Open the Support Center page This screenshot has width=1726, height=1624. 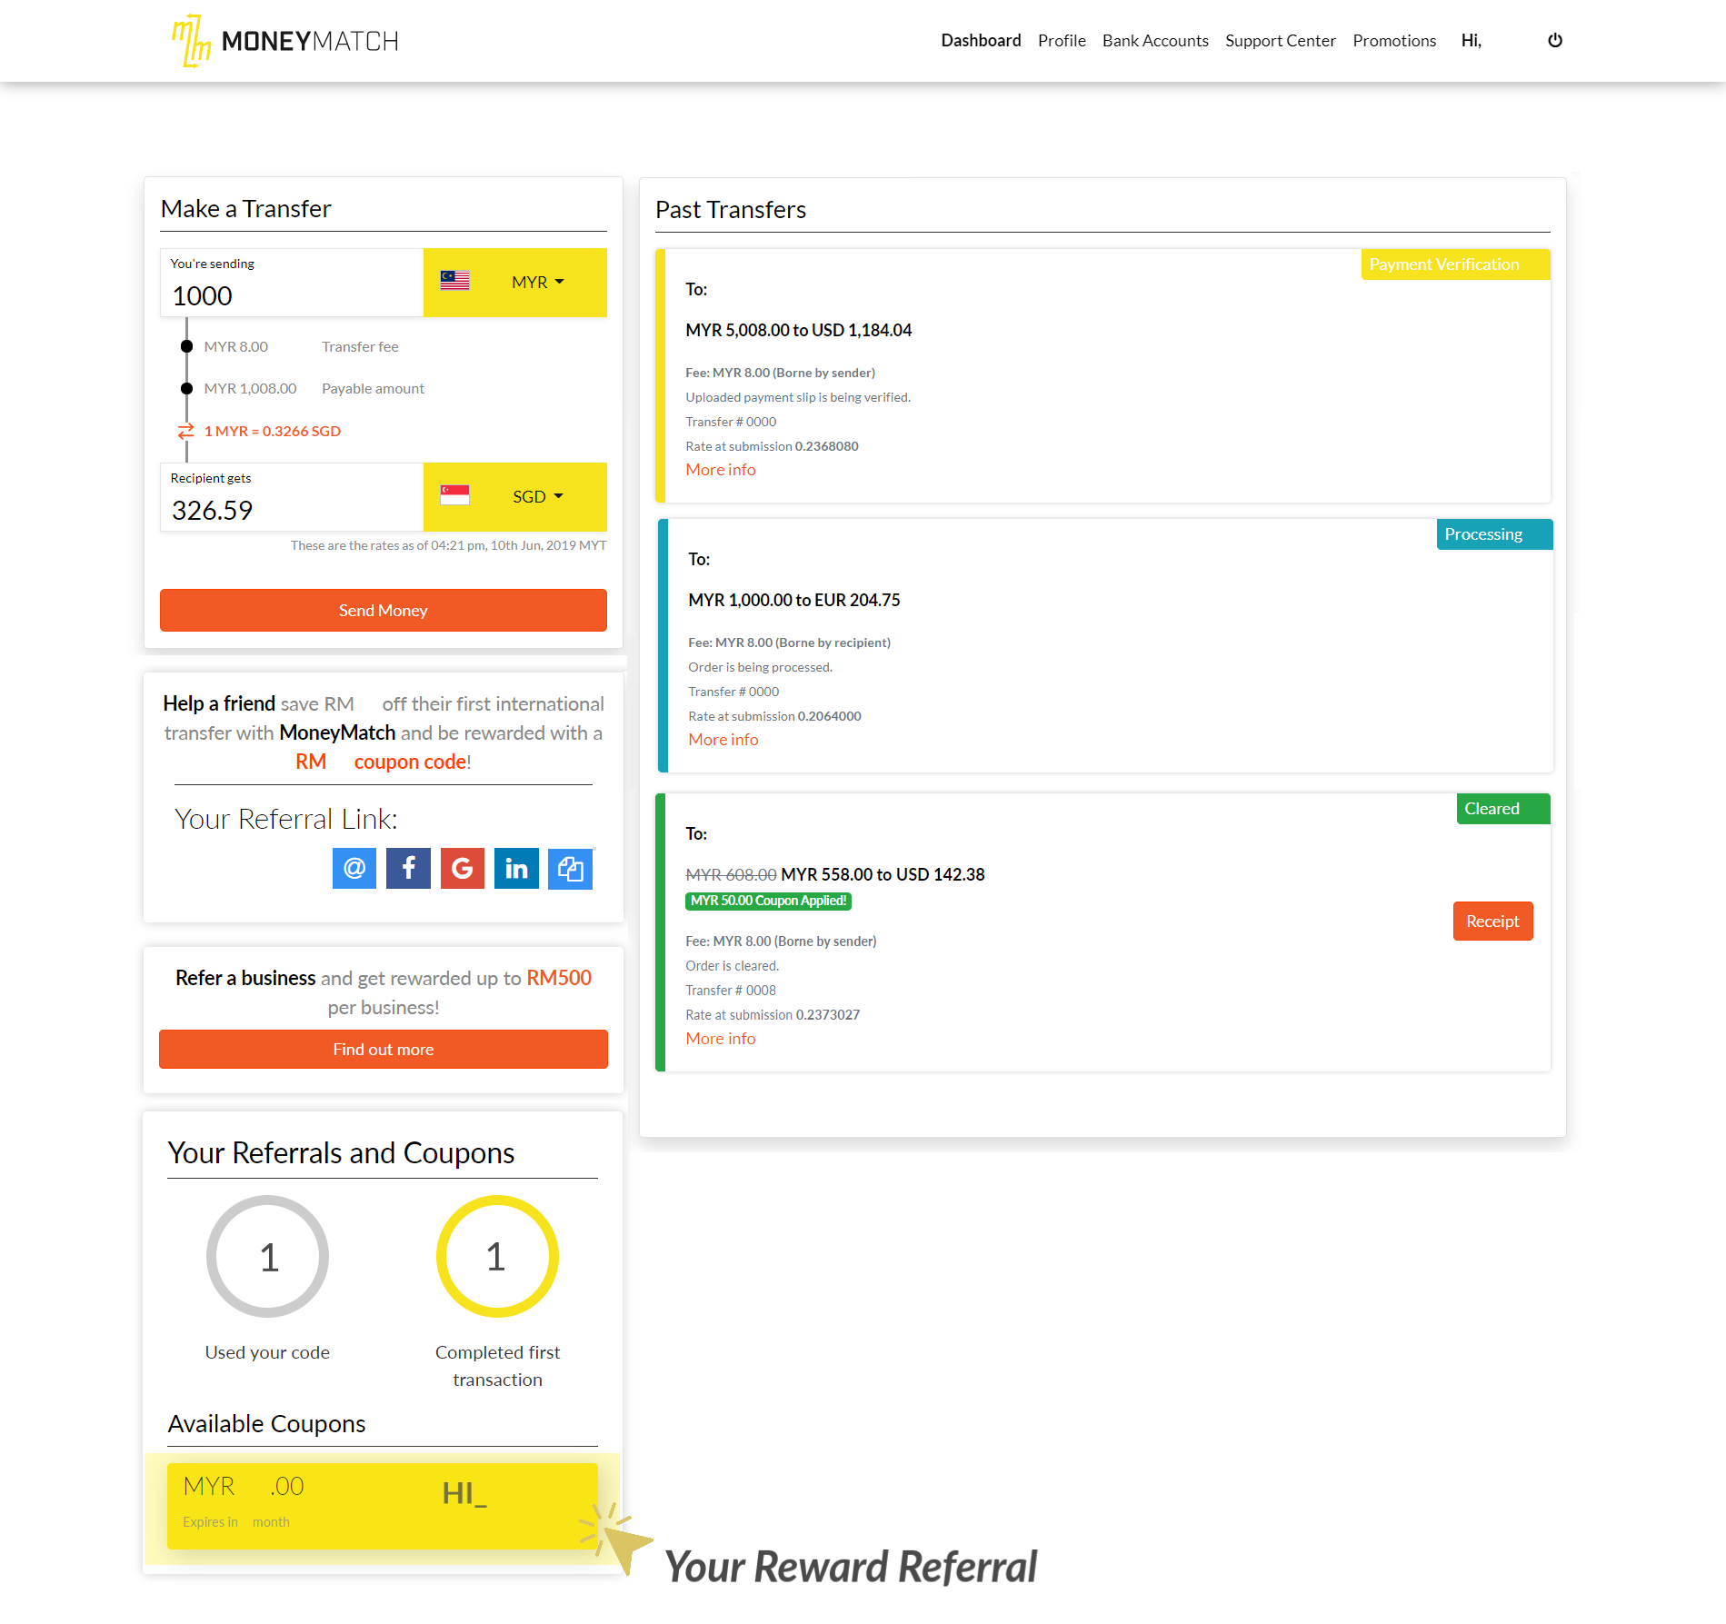pyautogui.click(x=1280, y=41)
